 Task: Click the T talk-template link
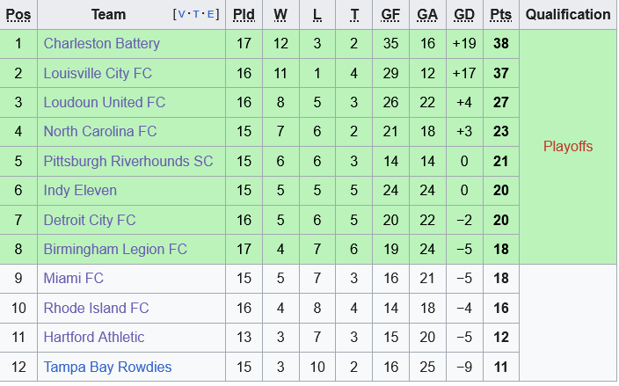(194, 15)
